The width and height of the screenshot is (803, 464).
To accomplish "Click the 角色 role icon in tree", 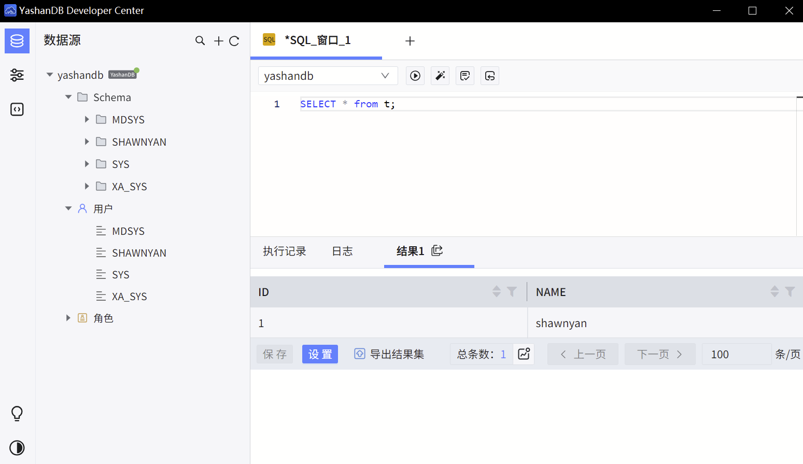I will [x=82, y=318].
